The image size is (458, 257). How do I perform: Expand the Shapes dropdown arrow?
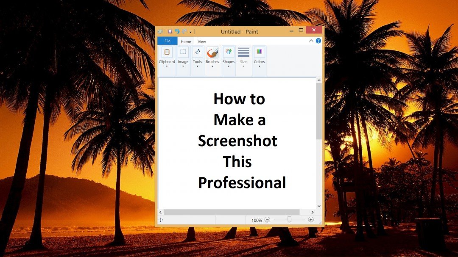coord(229,66)
